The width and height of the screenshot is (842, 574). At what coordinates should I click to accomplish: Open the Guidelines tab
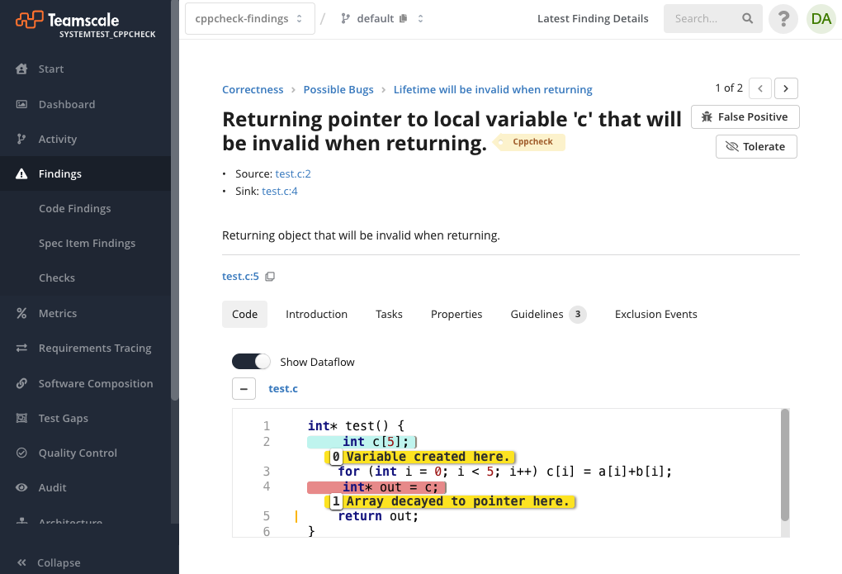[x=537, y=314]
